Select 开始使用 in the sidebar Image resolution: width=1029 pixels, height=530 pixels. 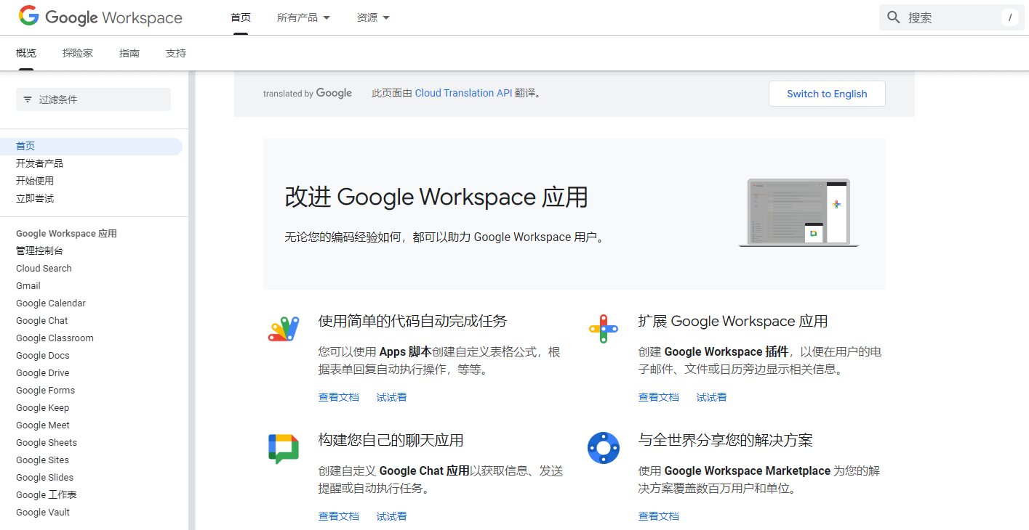35,181
